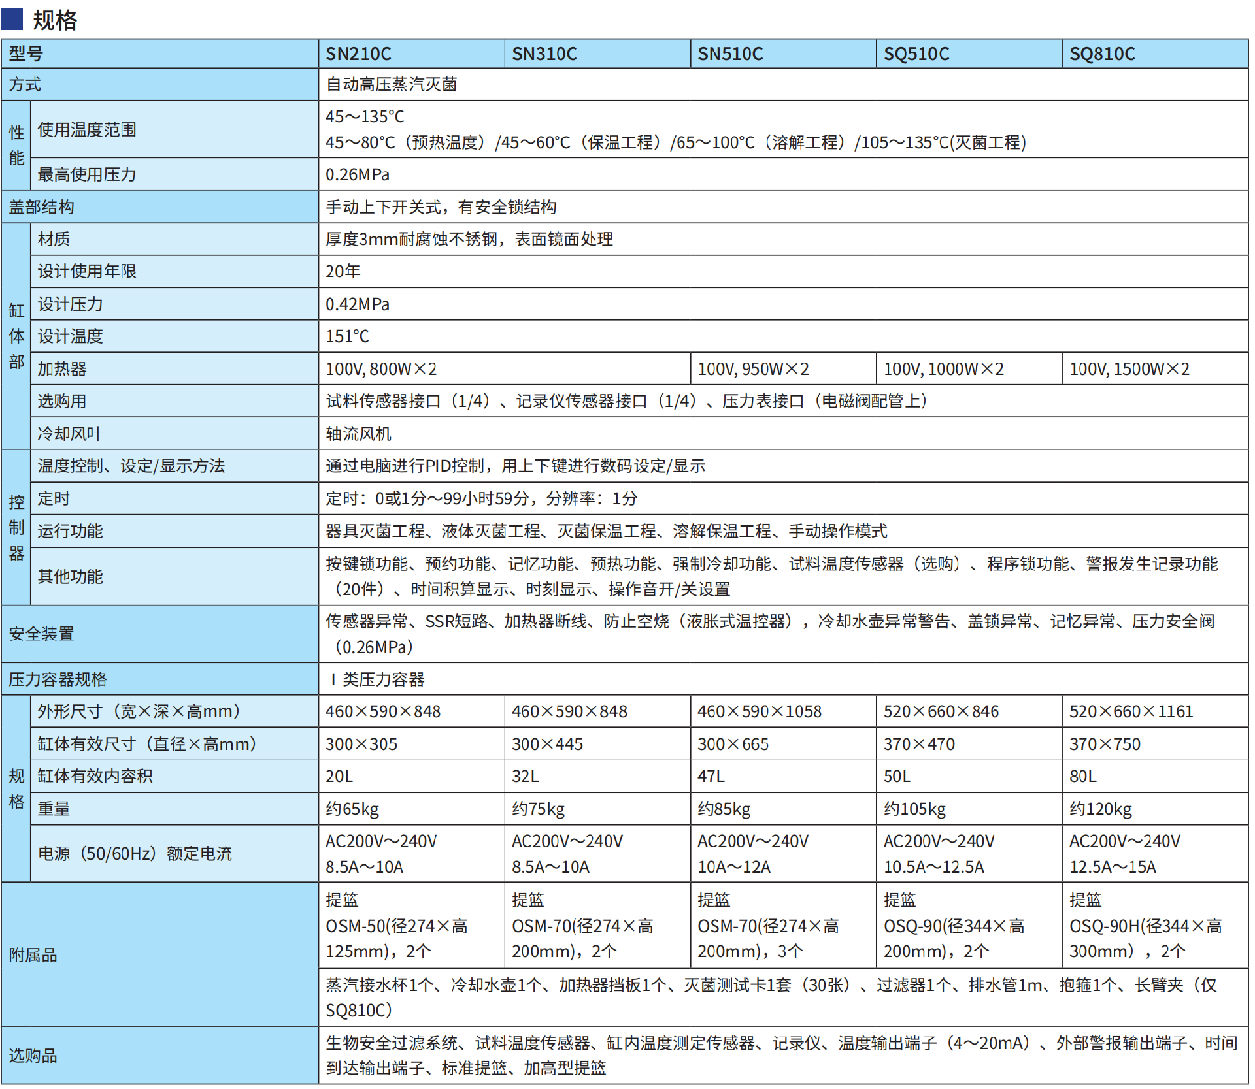Click the 520×660×846 dimension cell
Image resolution: width=1255 pixels, height=1089 pixels.
click(x=969, y=711)
